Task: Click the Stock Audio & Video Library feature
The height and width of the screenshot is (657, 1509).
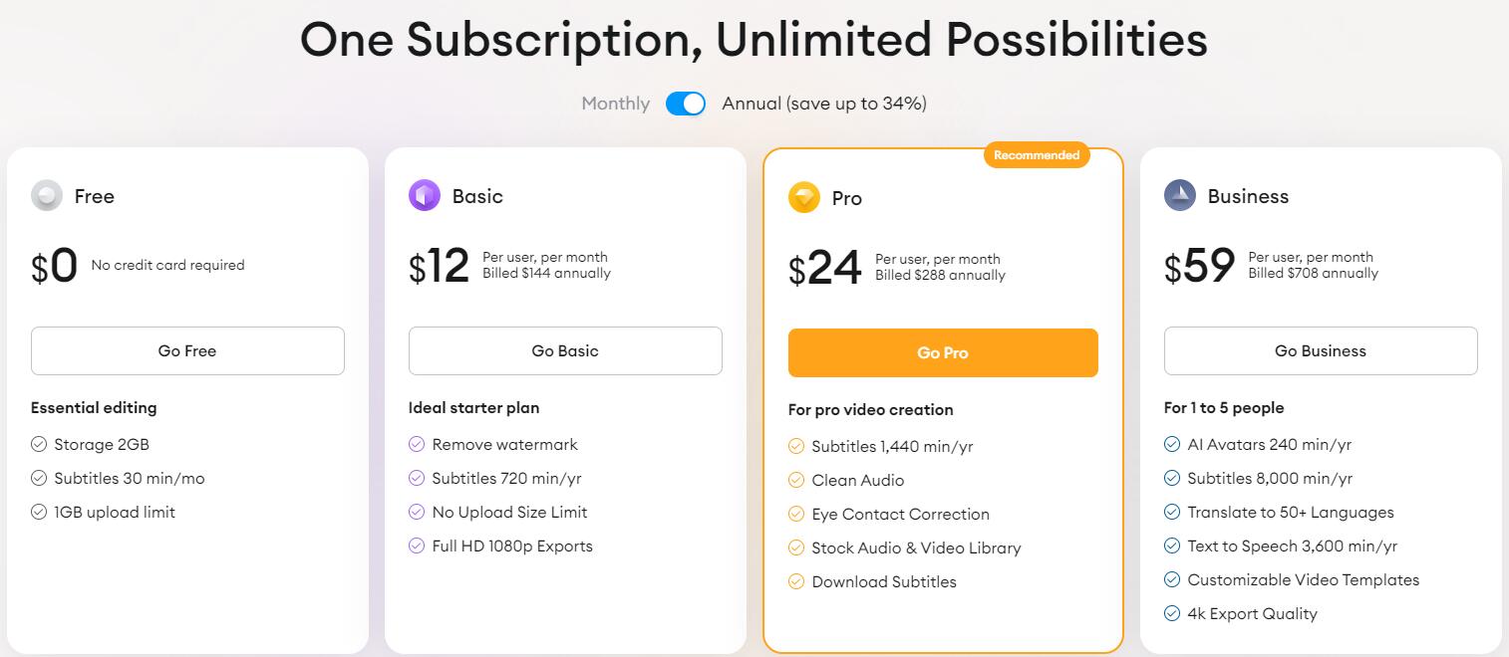Action: click(x=916, y=548)
